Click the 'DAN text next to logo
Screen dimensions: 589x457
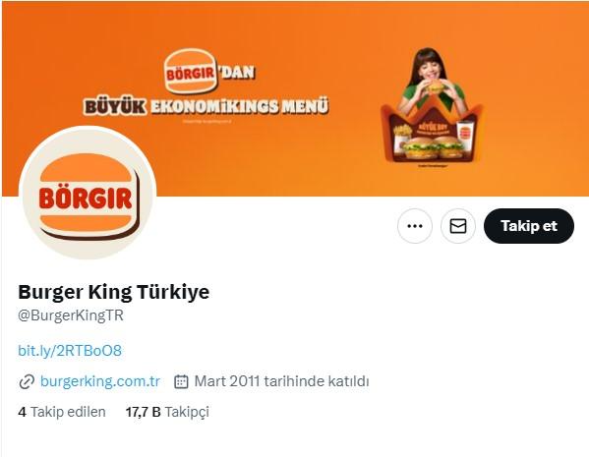(237, 72)
